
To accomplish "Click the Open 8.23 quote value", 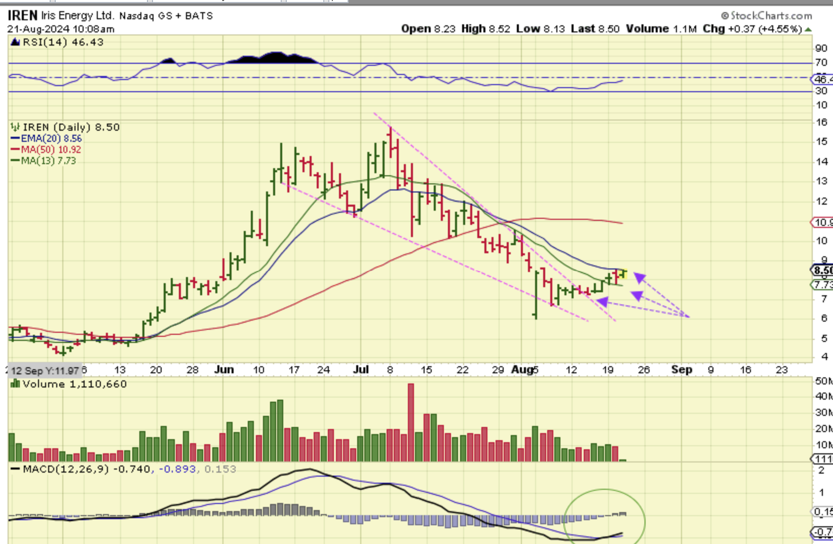I will point(429,29).
